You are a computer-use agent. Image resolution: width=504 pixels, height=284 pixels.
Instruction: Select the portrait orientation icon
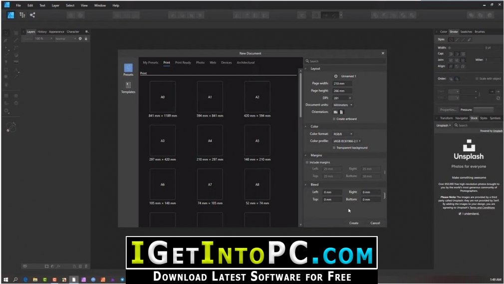pyautogui.click(x=341, y=112)
